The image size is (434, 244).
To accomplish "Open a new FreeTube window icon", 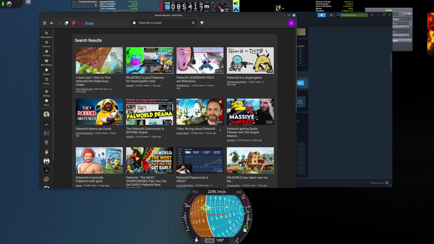I will [66, 23].
